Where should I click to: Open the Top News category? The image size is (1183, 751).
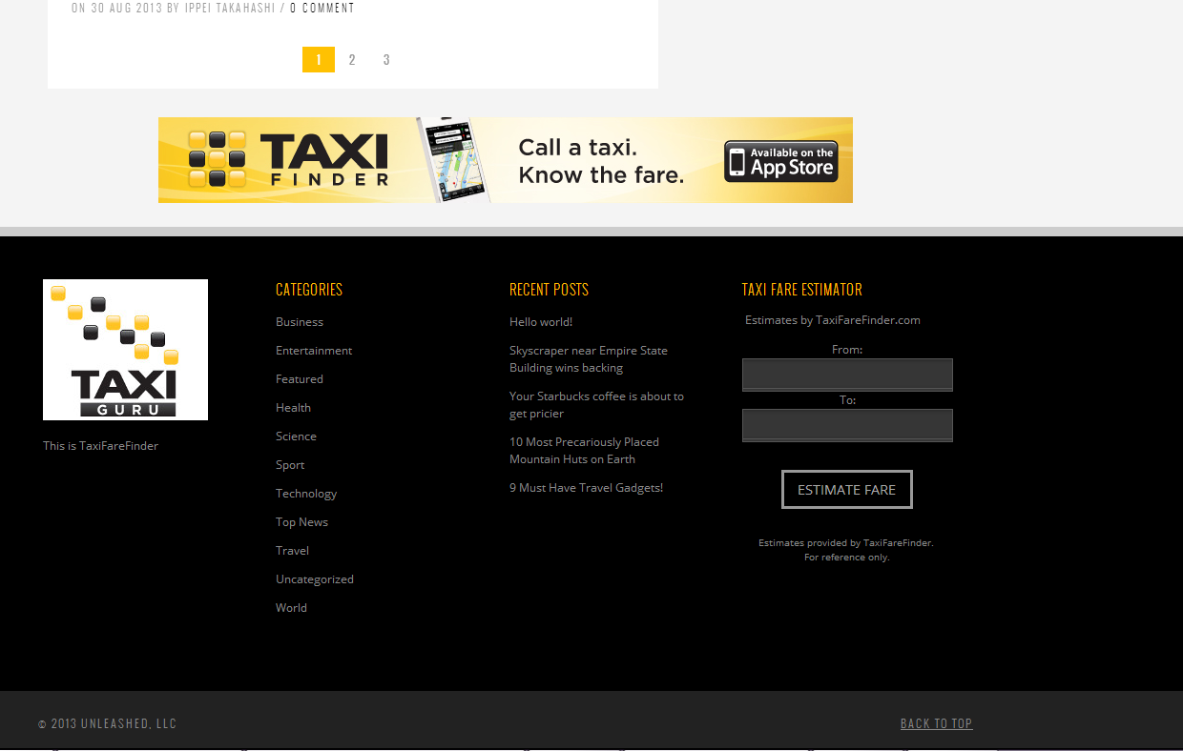[301, 522]
